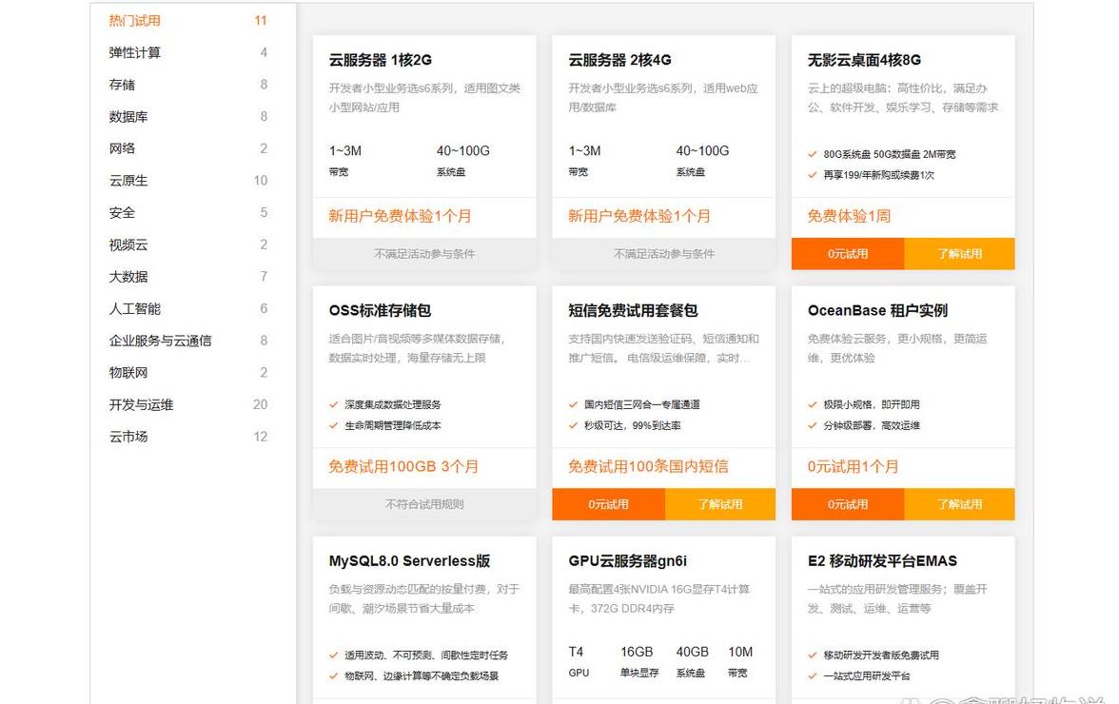Click the 免费试用100GB 3个月 text
The height and width of the screenshot is (704, 1119).
click(403, 466)
